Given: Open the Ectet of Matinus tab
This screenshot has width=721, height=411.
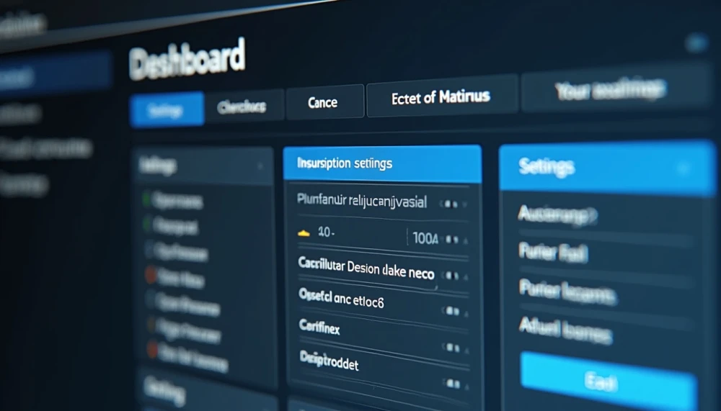Looking at the screenshot, I should [x=443, y=97].
